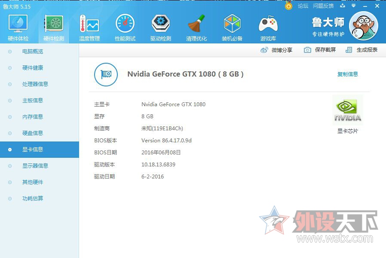The width and height of the screenshot is (386, 258).
Task: Click the BIOS版本 field label
Action: tap(106, 140)
